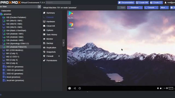Select VM 903 (Cody-3)
Screen dimensions: 175x98
(12, 60)
